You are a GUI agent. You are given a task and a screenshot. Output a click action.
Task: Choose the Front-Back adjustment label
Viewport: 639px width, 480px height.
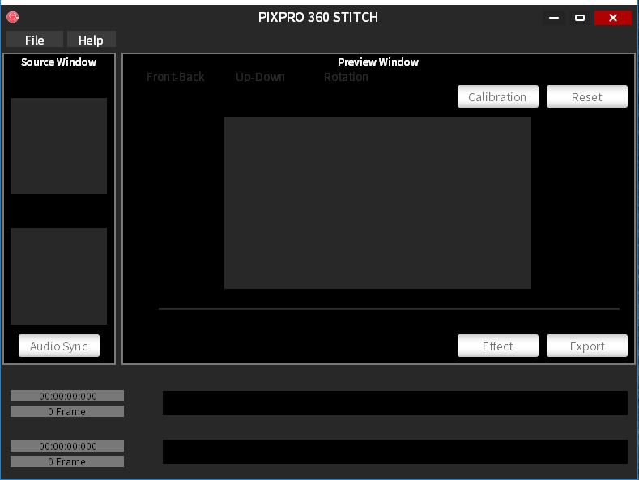click(x=176, y=77)
